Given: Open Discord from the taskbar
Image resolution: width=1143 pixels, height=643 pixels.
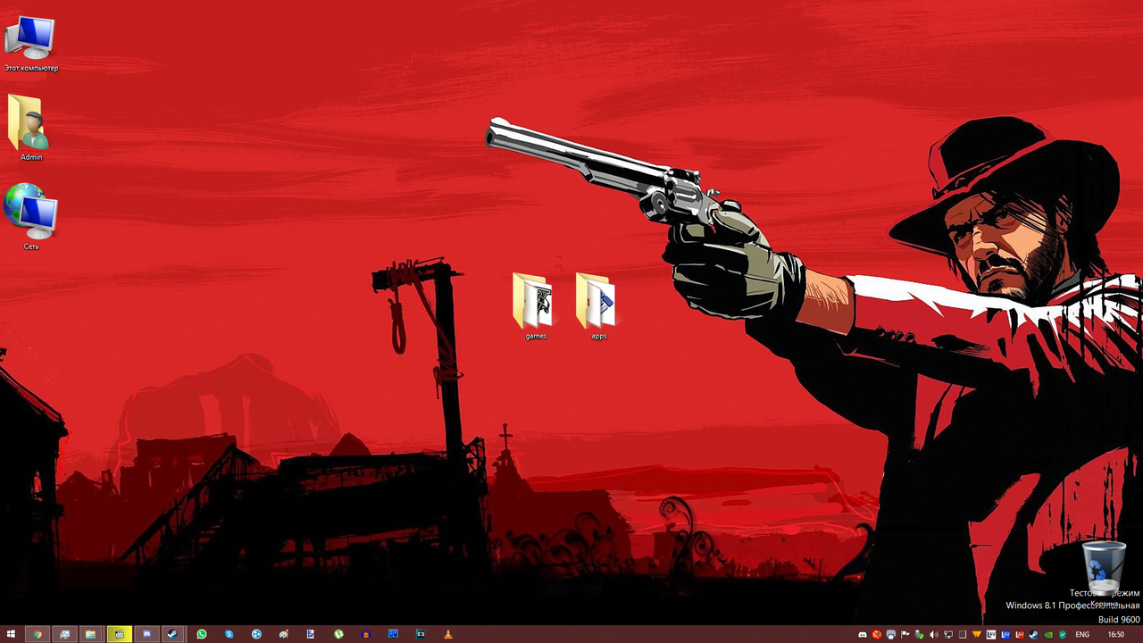Looking at the screenshot, I should point(147,634).
